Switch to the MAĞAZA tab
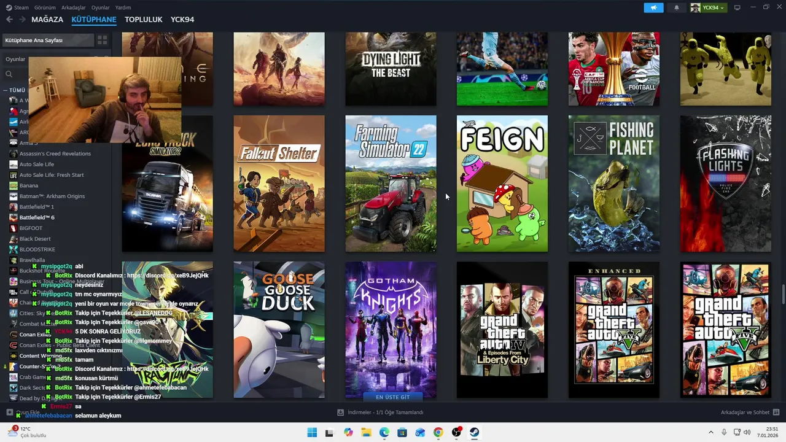786x442 pixels. pyautogui.click(x=47, y=20)
